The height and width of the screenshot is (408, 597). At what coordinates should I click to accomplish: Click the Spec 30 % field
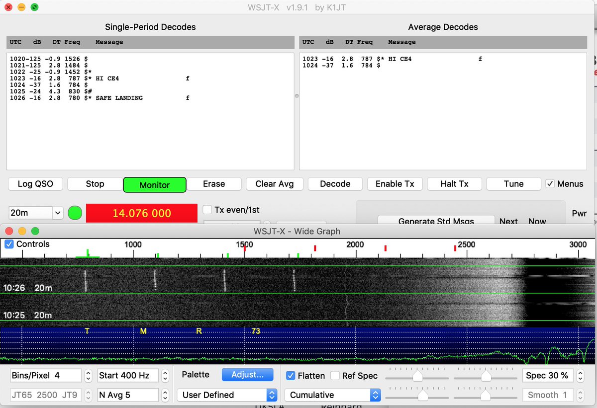tap(548, 376)
